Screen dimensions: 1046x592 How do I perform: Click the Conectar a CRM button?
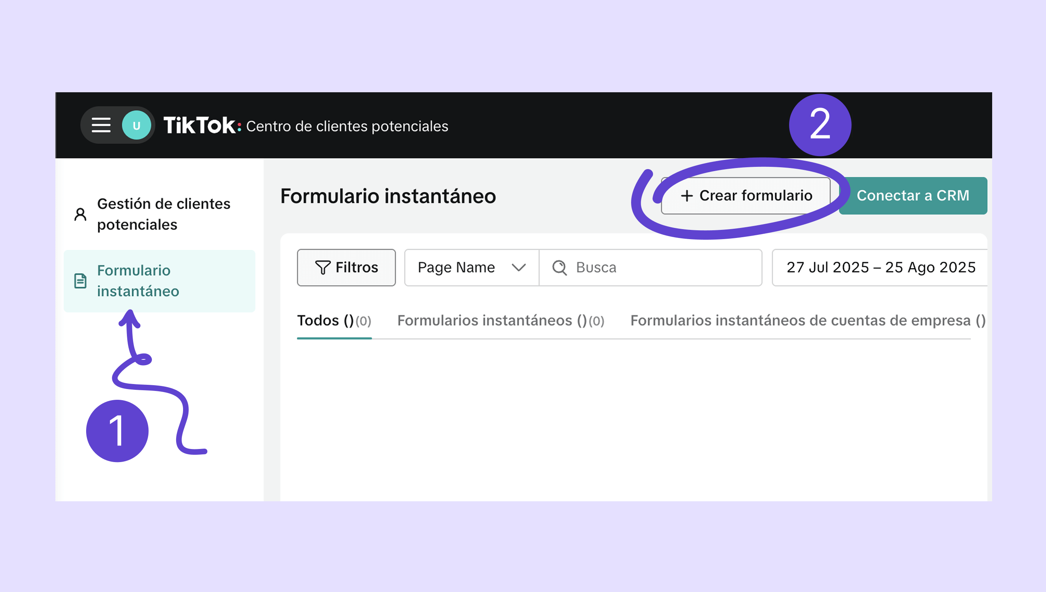coord(913,196)
